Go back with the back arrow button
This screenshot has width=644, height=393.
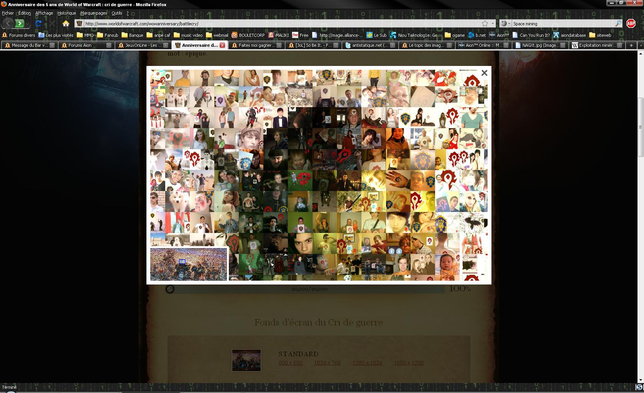pyautogui.click(x=8, y=24)
